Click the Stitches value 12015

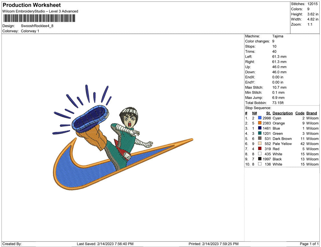(x=312, y=4)
